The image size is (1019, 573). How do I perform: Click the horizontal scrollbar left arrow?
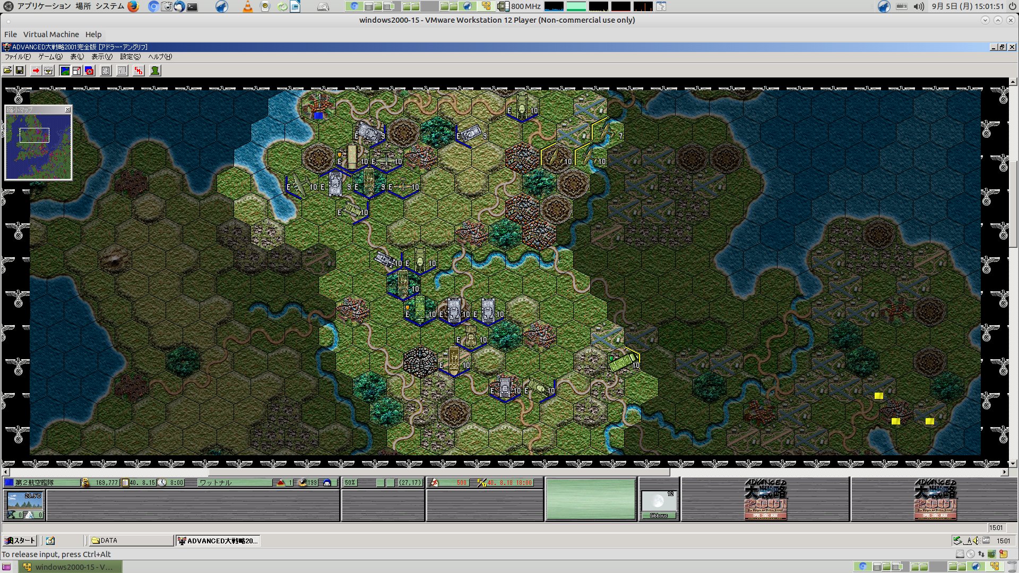(x=6, y=472)
